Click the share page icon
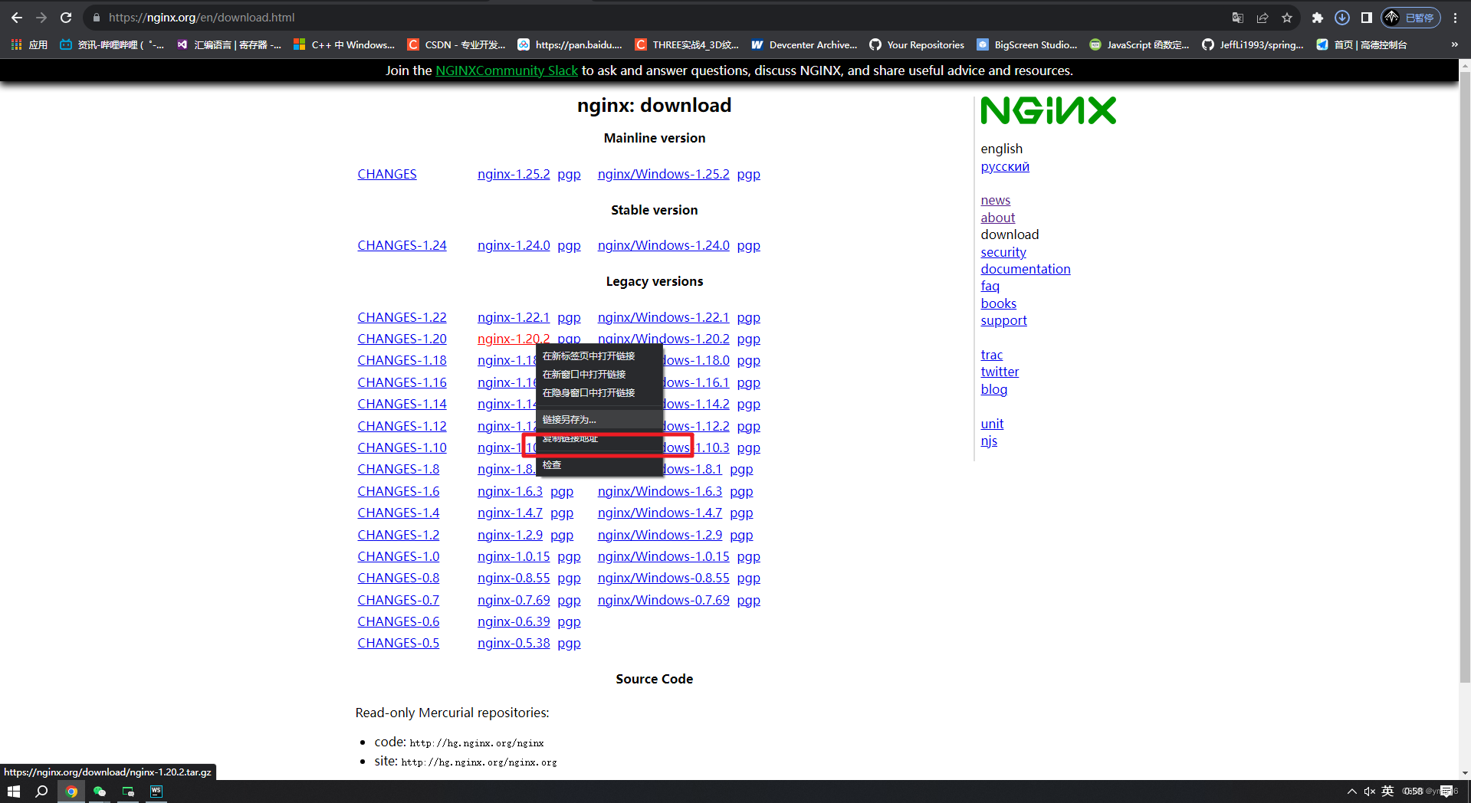 [1262, 18]
